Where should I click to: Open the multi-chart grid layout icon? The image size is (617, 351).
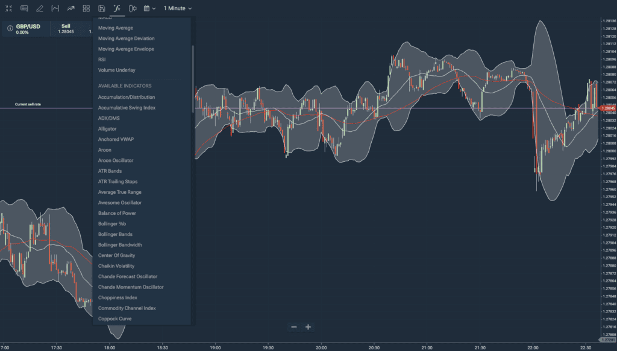[x=86, y=8]
